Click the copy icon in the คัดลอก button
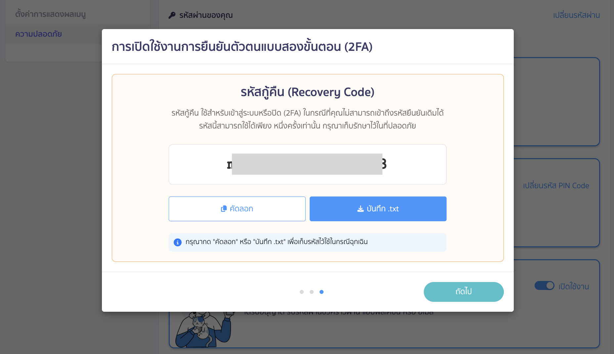The width and height of the screenshot is (614, 354). 224,209
